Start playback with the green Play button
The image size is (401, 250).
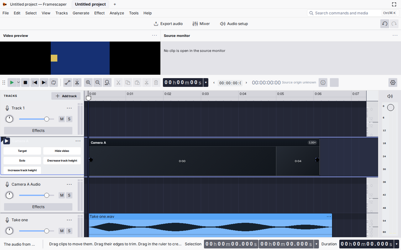[x=12, y=82]
